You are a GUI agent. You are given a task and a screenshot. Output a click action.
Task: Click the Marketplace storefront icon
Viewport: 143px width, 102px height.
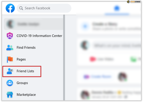10,95
